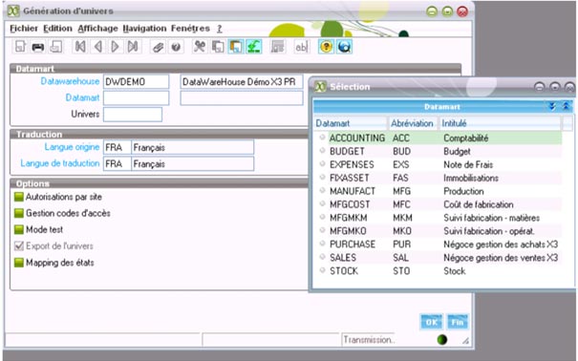
Task: Select the SALES row radio bullet
Action: (x=323, y=257)
